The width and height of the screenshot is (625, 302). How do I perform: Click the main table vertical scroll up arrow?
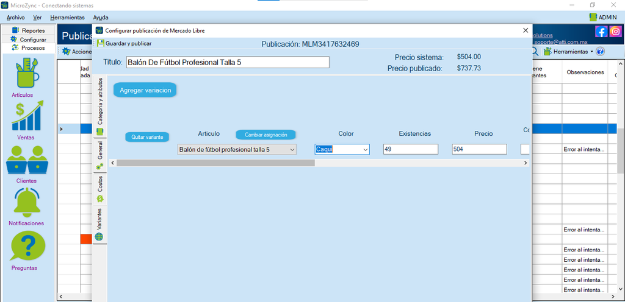(621, 63)
